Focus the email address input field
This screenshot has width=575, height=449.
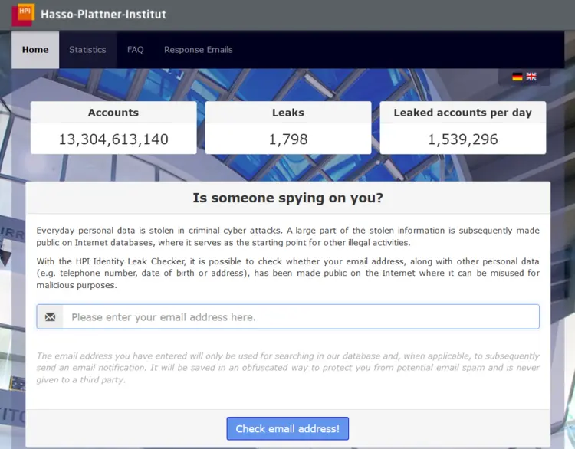click(x=299, y=317)
